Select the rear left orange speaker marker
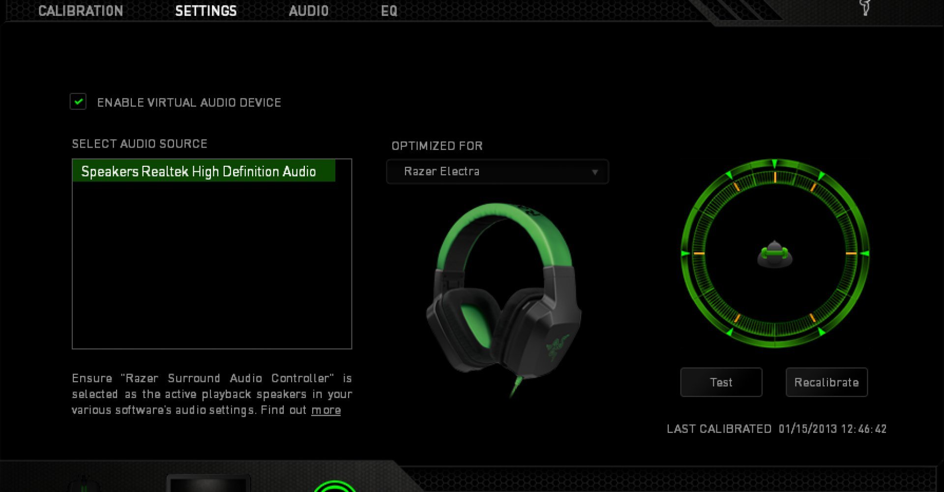Viewport: 944px width, 492px height. pyautogui.click(x=737, y=318)
